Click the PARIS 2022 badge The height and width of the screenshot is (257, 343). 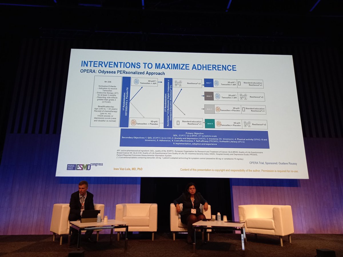tap(71, 167)
